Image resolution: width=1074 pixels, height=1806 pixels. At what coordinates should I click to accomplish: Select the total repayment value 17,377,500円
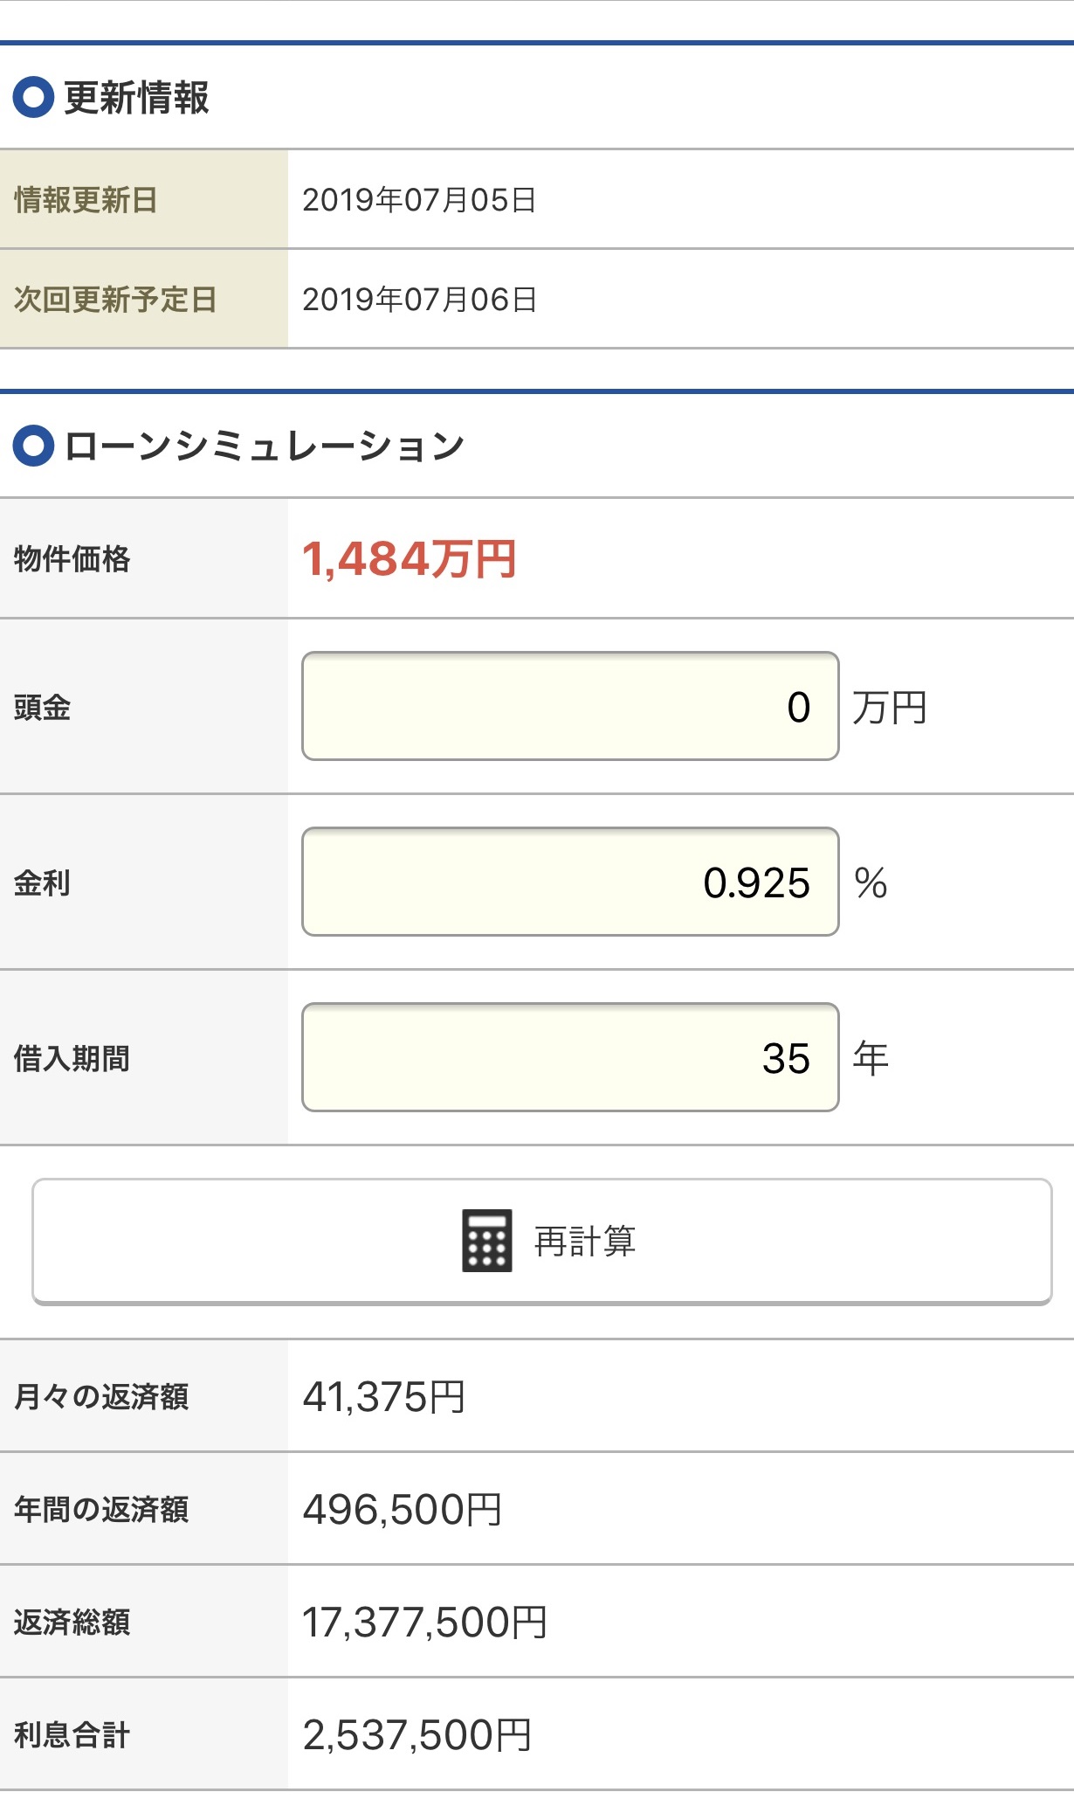click(x=424, y=1622)
